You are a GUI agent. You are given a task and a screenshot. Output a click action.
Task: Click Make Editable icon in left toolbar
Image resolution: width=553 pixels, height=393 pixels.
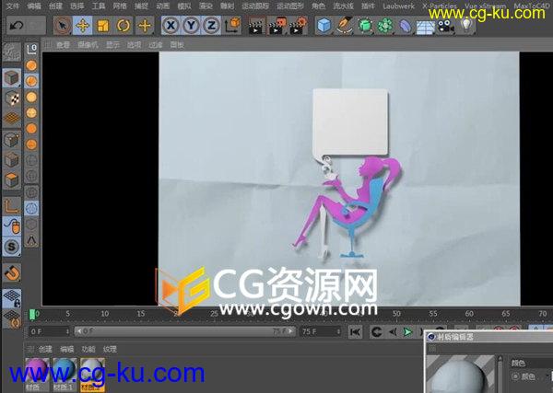tap(12, 52)
